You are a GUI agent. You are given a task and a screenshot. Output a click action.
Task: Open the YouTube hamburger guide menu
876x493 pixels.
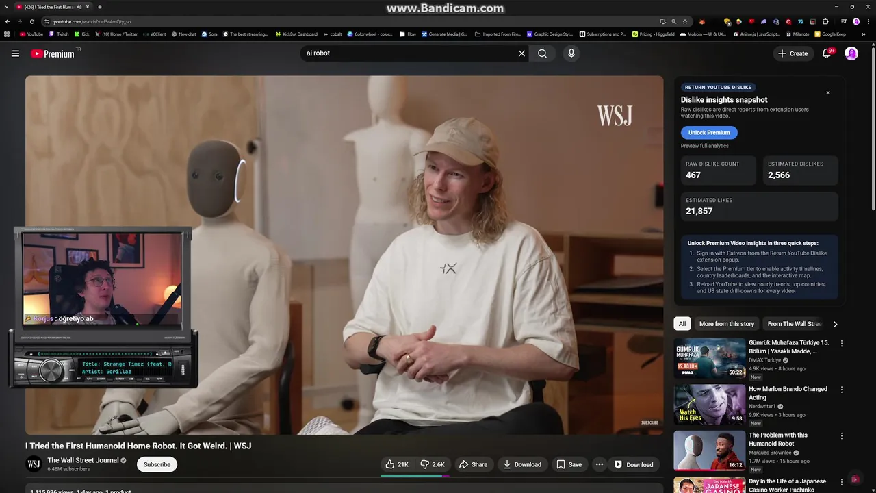click(15, 53)
